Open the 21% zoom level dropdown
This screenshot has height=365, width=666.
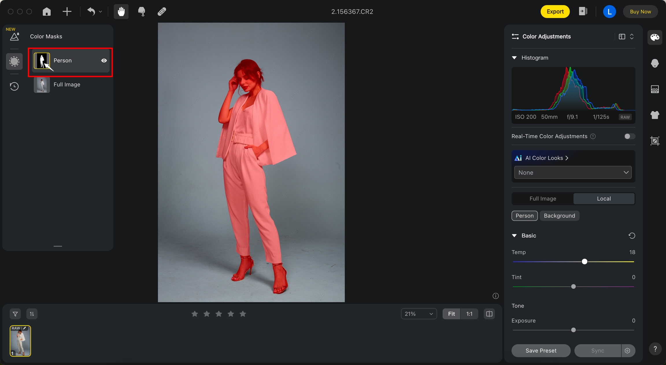tap(419, 314)
